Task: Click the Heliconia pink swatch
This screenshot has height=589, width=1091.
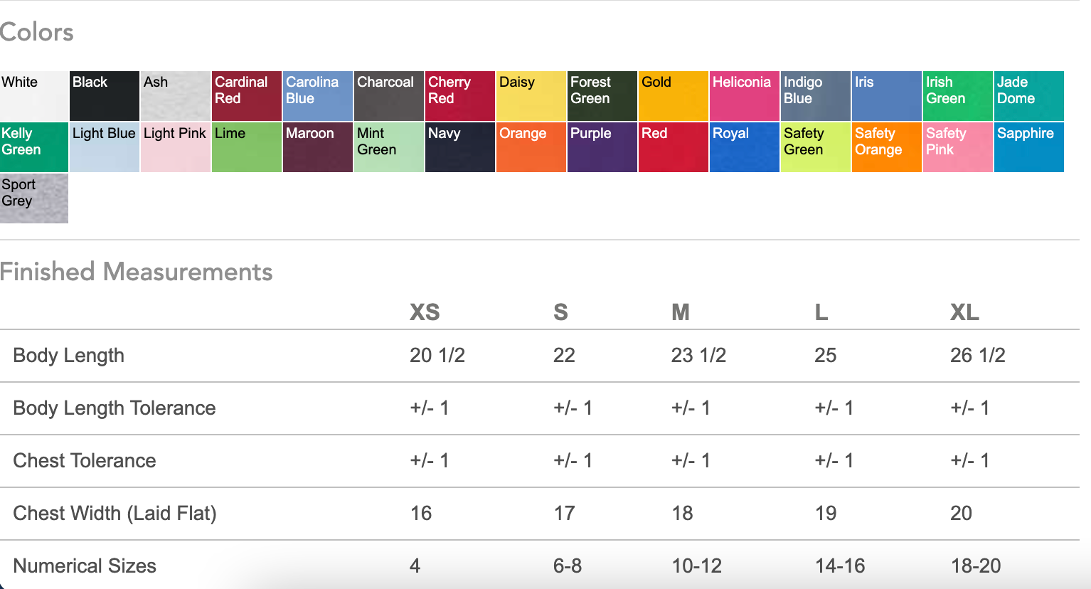Action: (745, 96)
